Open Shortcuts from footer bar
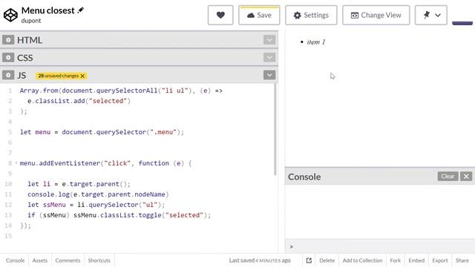The height and width of the screenshot is (267, 475). pyautogui.click(x=99, y=260)
